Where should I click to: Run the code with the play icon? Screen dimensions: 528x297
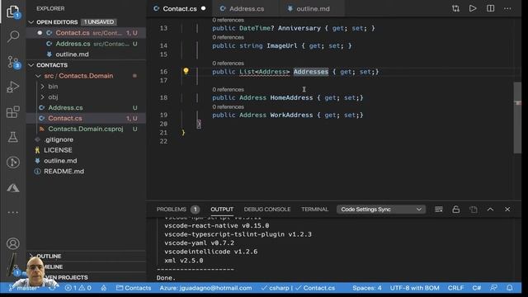[473, 8]
